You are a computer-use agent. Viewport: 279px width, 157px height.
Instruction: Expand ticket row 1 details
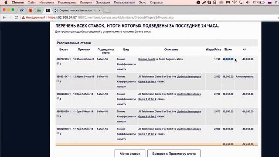[58, 63]
